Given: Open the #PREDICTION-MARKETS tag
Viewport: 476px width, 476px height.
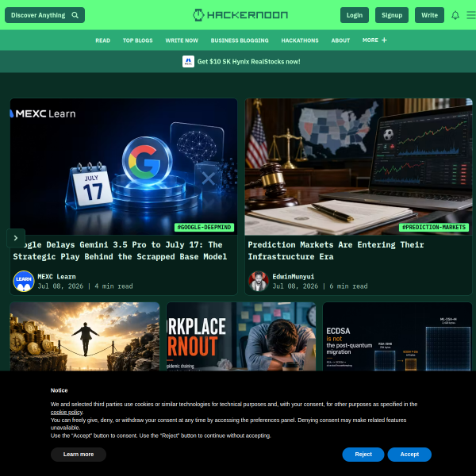Looking at the screenshot, I should [434, 227].
